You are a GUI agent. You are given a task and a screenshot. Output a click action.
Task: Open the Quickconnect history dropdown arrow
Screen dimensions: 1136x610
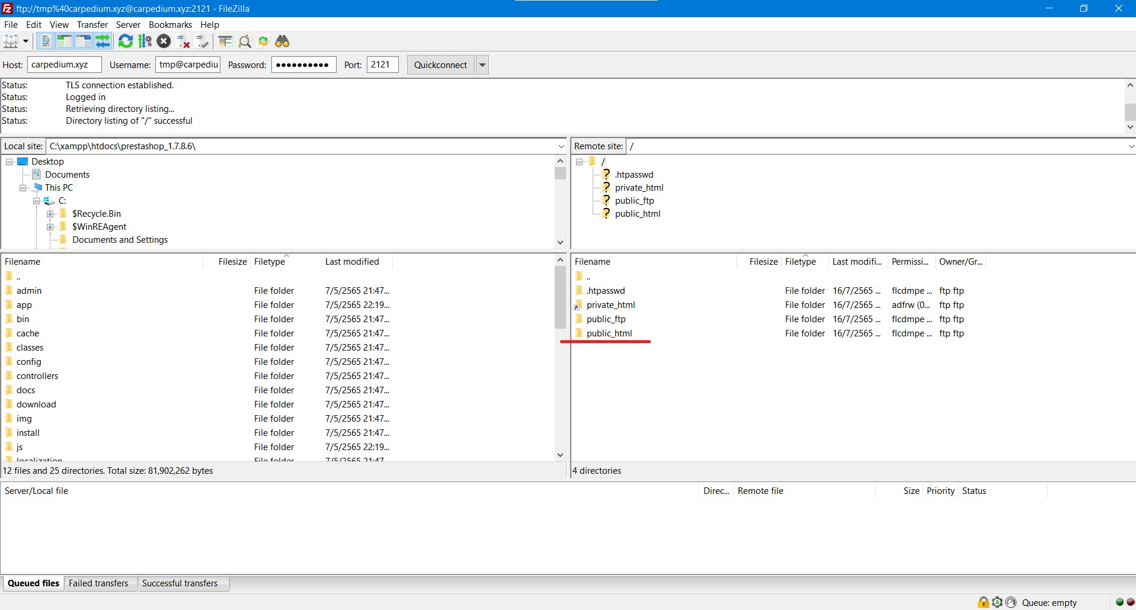coord(482,65)
